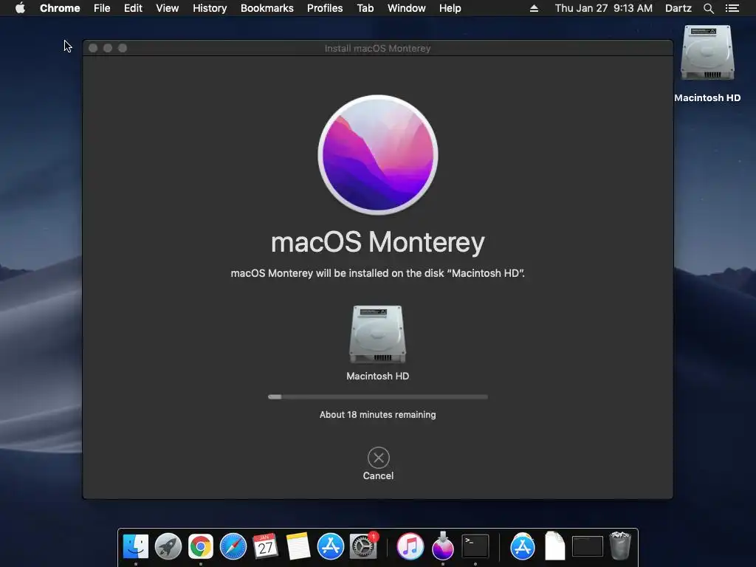Viewport: 756px width, 567px height.
Task: Click the 'macOS Monterey' heading
Action: 378,241
